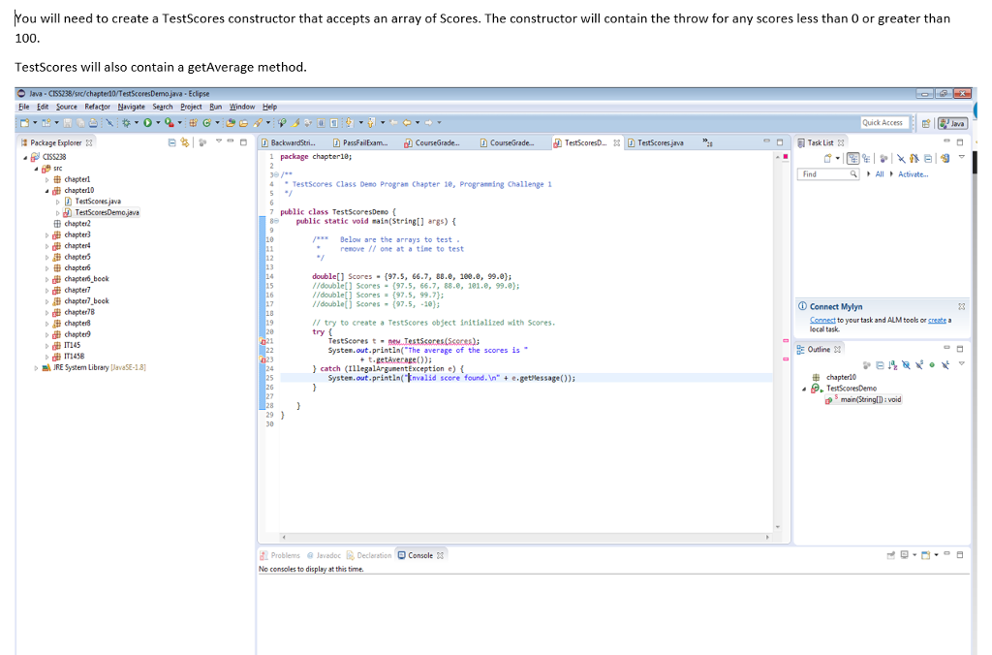Collapse the chapter10 package

click(46, 190)
